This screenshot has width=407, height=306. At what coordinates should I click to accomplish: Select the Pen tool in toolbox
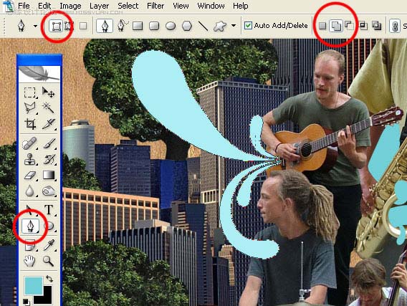[x=30, y=226]
